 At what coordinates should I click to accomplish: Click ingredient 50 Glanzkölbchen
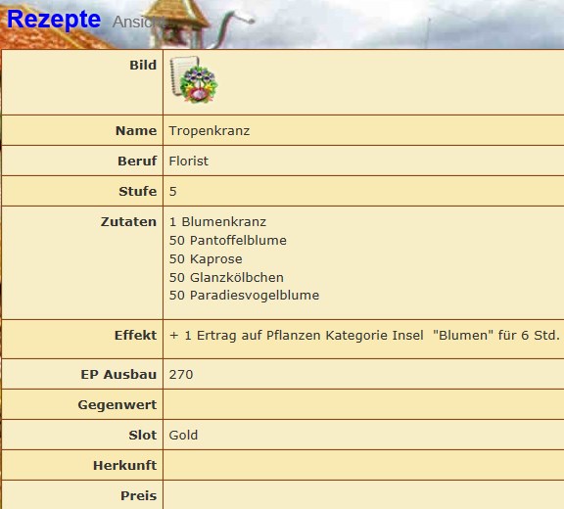pyautogui.click(x=226, y=278)
